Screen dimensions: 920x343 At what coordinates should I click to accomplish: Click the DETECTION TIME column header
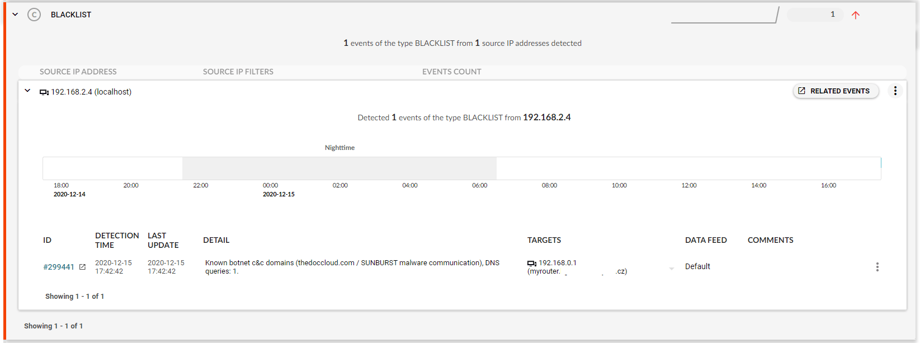[x=117, y=240]
